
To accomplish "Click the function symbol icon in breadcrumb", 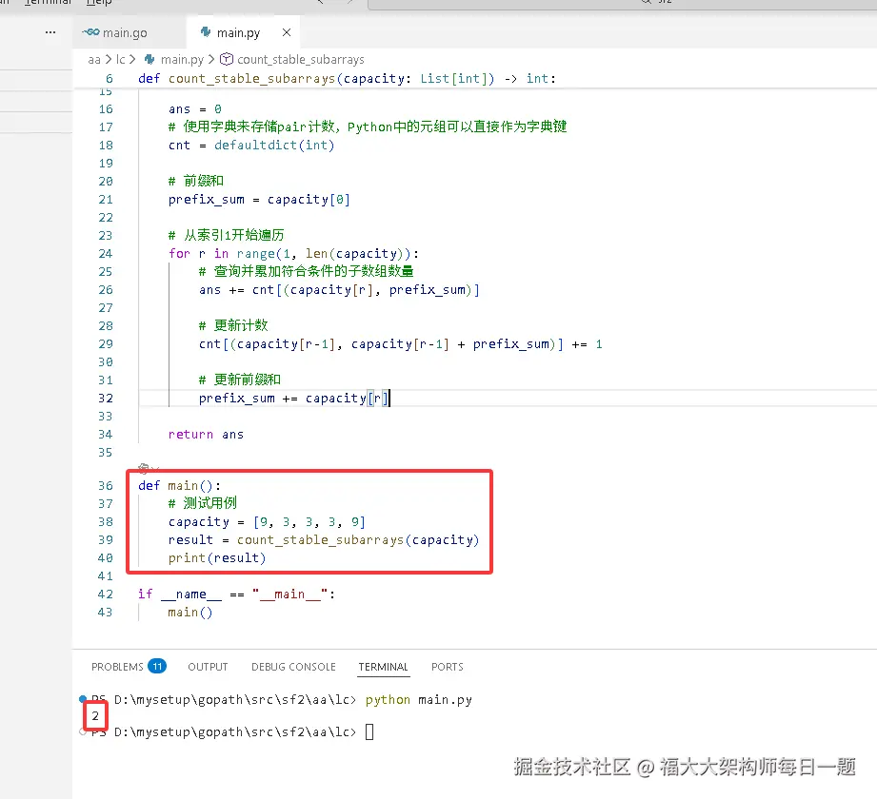I will pos(227,59).
